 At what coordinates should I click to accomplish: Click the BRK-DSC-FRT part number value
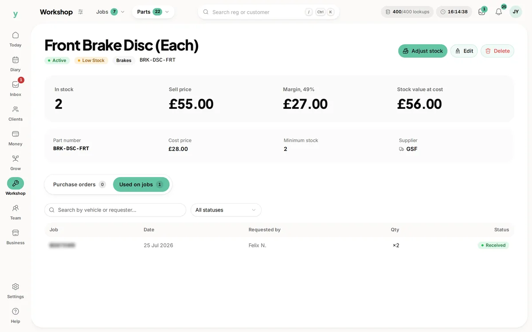[x=71, y=149]
